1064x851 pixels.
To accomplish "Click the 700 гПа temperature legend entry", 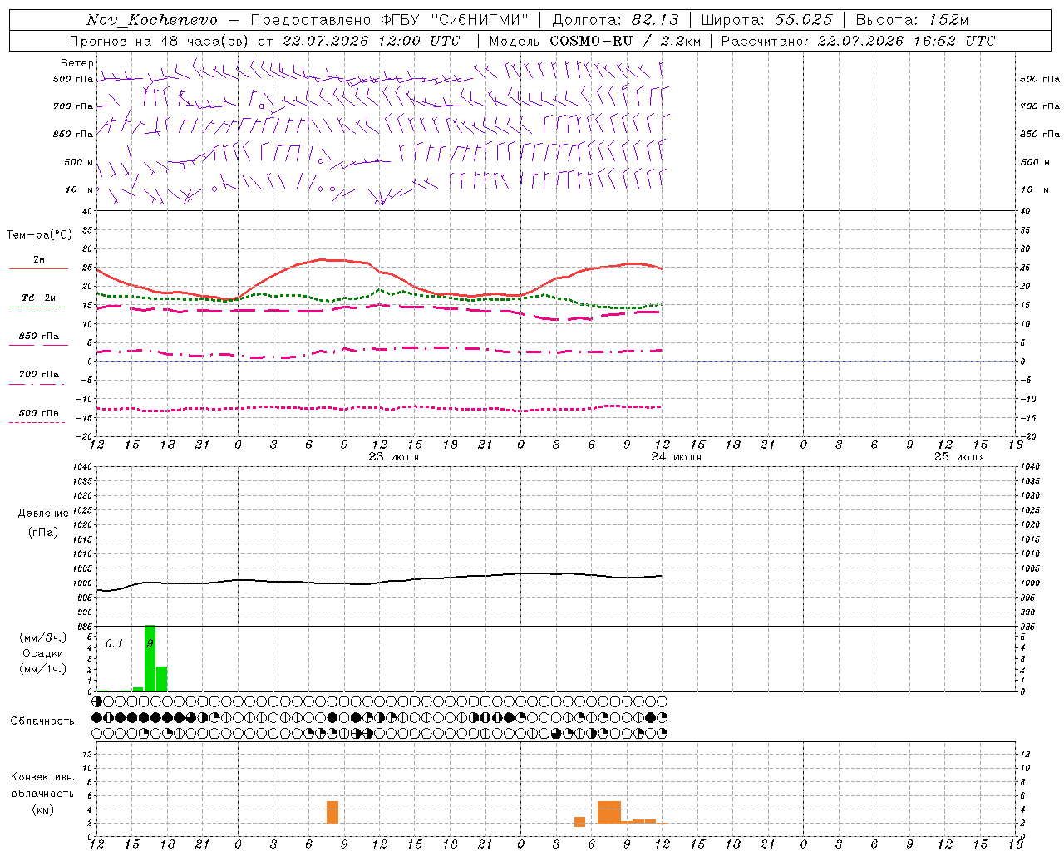I will (x=38, y=378).
